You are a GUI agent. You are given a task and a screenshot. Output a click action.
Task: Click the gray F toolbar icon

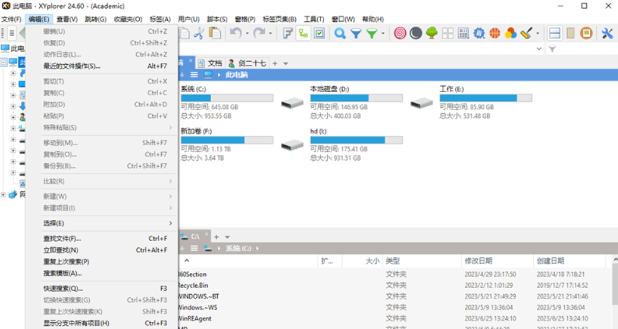(x=288, y=34)
